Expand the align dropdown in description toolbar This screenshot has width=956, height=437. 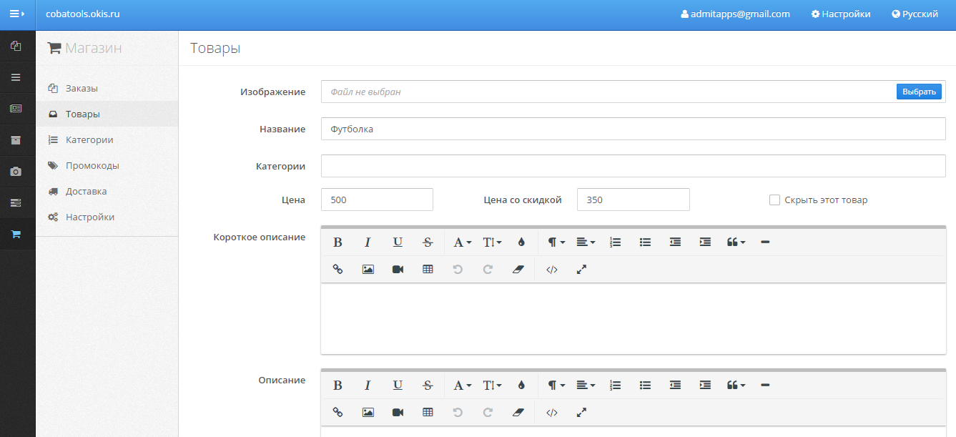[x=586, y=386]
